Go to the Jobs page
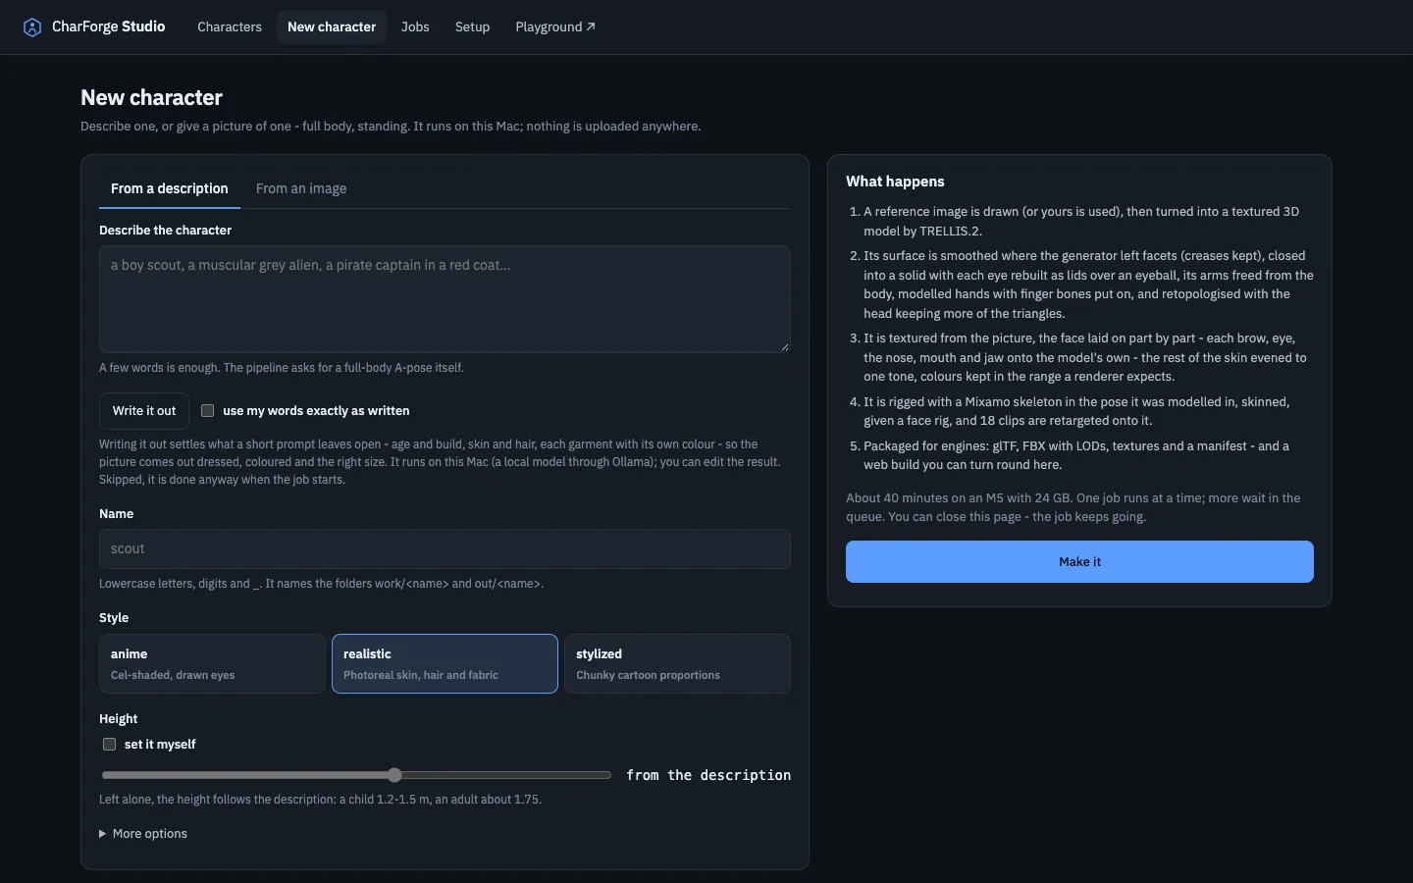The width and height of the screenshot is (1413, 883). click(x=415, y=26)
